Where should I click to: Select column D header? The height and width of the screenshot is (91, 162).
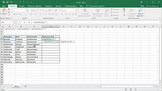pos(51,27)
